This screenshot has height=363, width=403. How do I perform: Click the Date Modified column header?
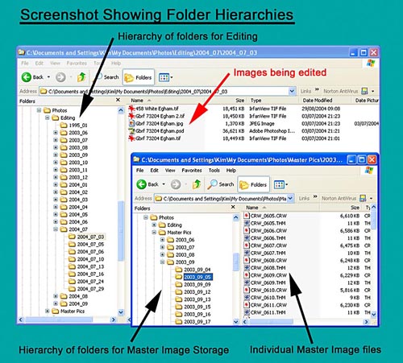coord(318,101)
